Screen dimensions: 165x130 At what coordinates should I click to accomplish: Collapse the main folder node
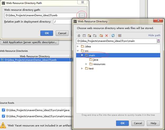click(82, 55)
